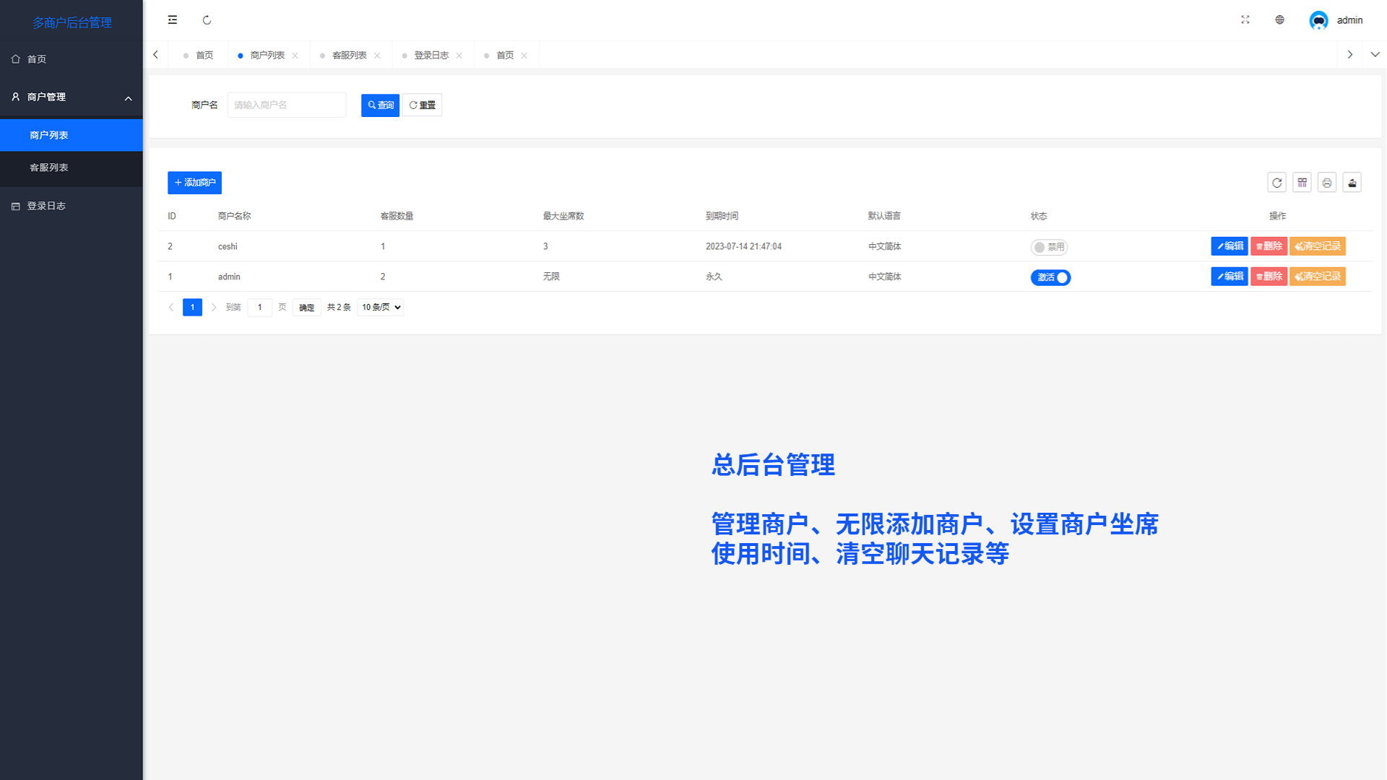Open the 10 条/页 page size dropdown

(x=381, y=308)
